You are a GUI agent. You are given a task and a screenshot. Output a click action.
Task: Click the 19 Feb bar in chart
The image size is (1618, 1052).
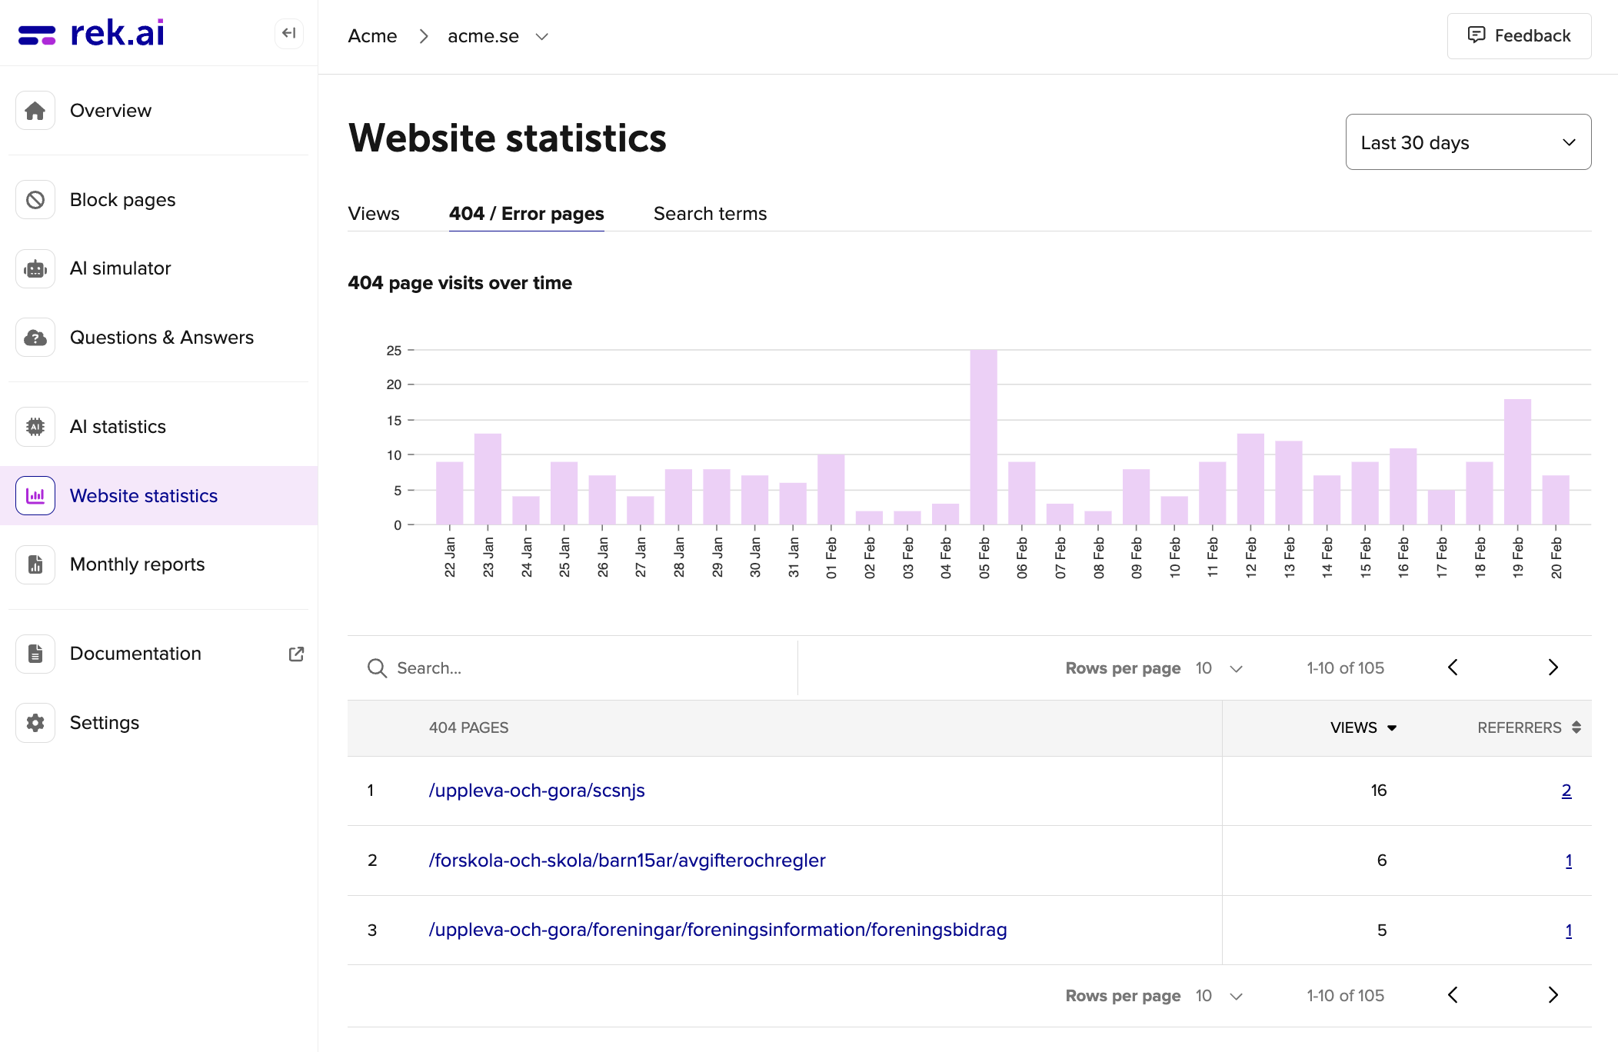click(x=1518, y=462)
